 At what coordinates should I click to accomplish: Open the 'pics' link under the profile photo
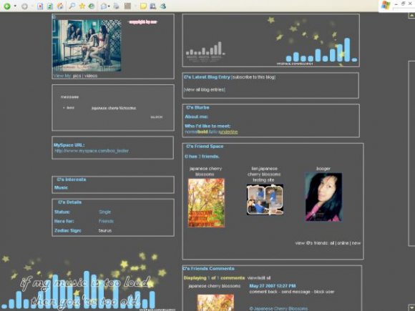77,76
